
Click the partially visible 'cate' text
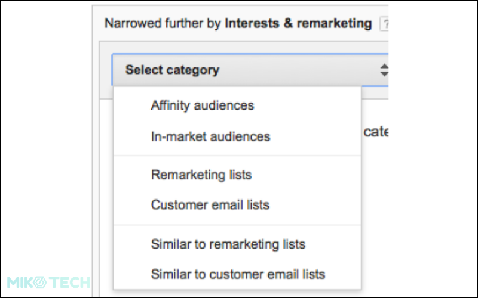coord(376,132)
